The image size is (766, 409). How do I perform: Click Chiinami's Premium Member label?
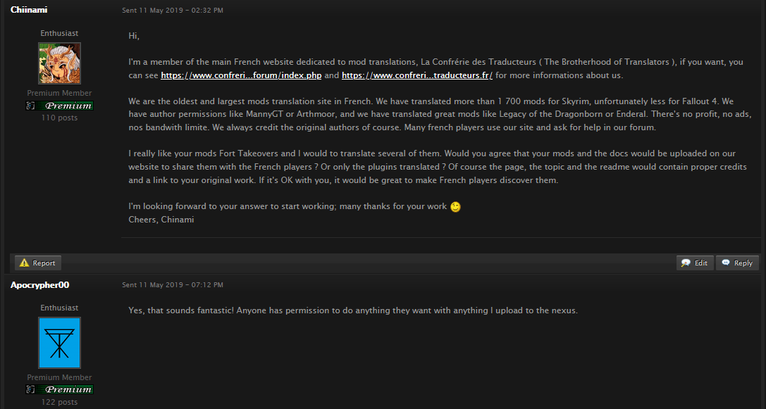tap(60, 93)
